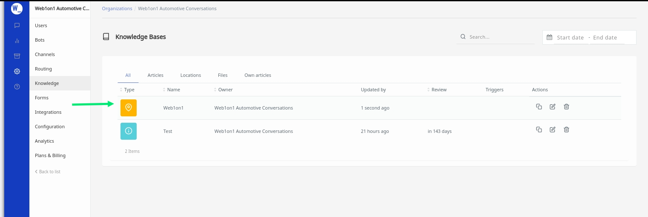Click the Knowledge Bases book icon
This screenshot has width=648, height=217.
click(106, 37)
